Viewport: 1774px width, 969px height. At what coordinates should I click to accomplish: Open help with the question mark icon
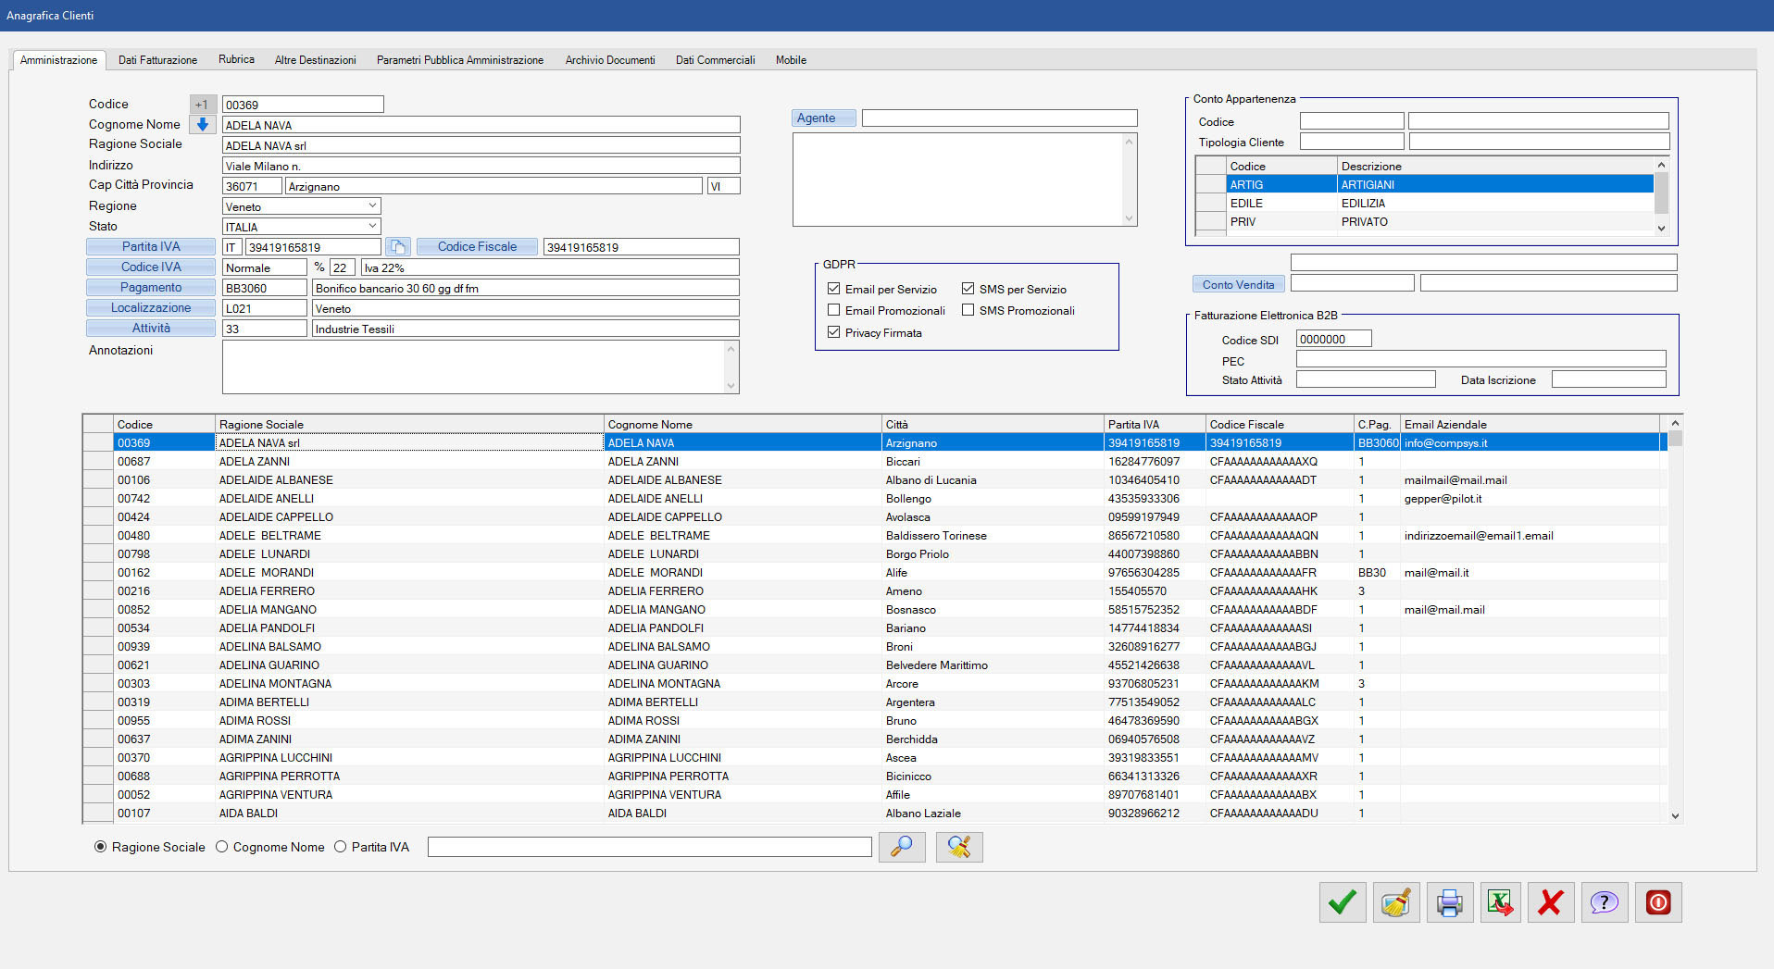1604,902
